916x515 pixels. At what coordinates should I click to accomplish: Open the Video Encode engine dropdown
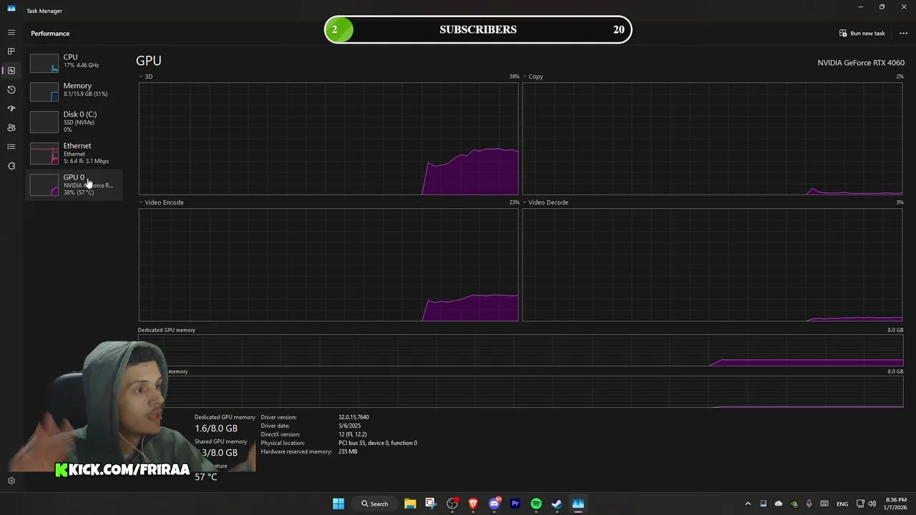pos(161,202)
